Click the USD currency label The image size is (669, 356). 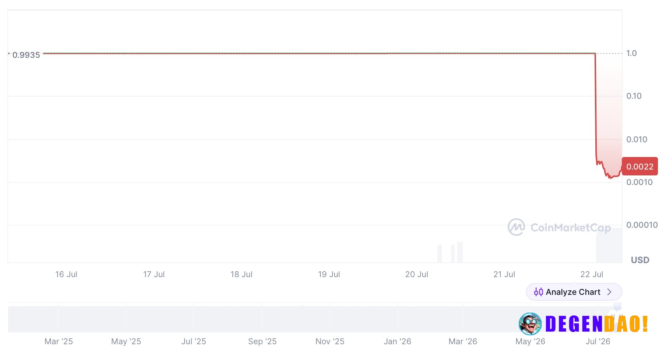(640, 260)
